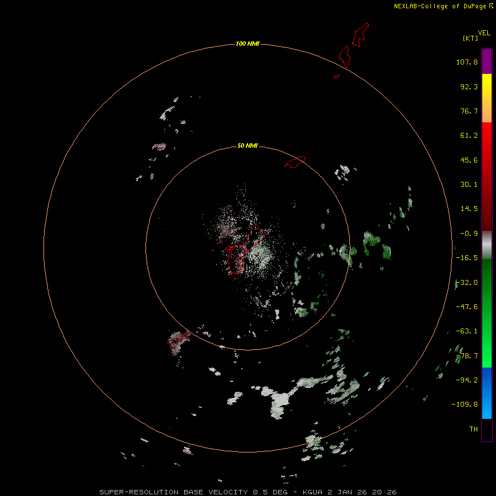Click the TH legend label
Screen dimensions: 496x496
coord(473,429)
